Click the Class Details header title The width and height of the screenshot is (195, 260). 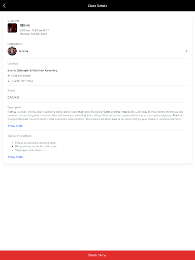[97, 6]
